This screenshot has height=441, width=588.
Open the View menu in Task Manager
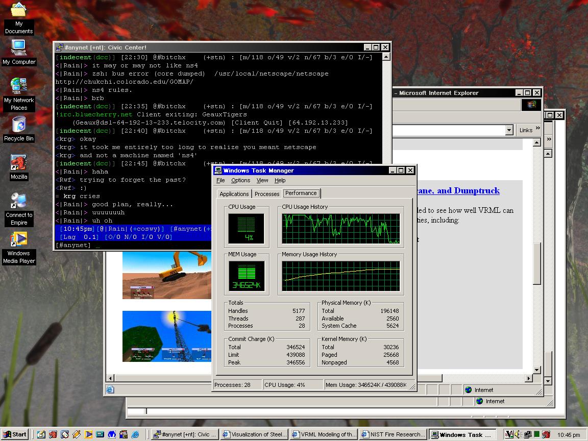click(x=262, y=180)
